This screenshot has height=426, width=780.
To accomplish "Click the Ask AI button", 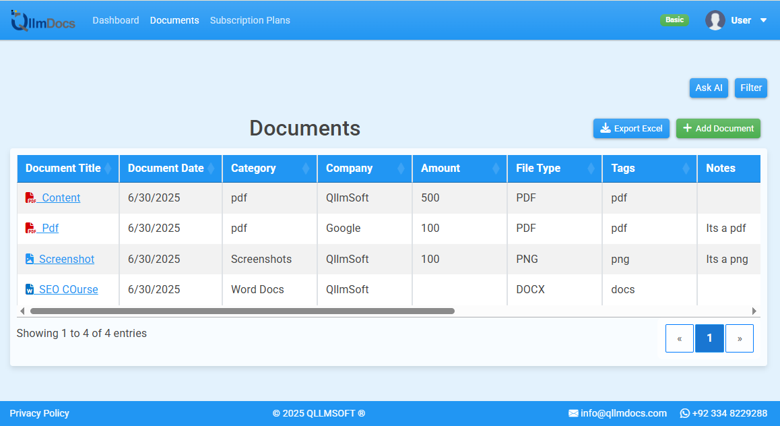I will coord(709,88).
